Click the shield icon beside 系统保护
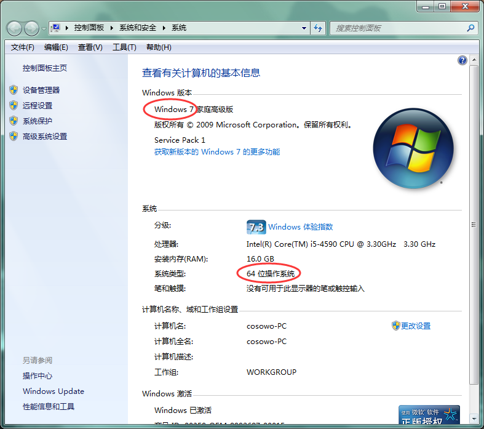This screenshot has height=429, width=484. coord(14,121)
